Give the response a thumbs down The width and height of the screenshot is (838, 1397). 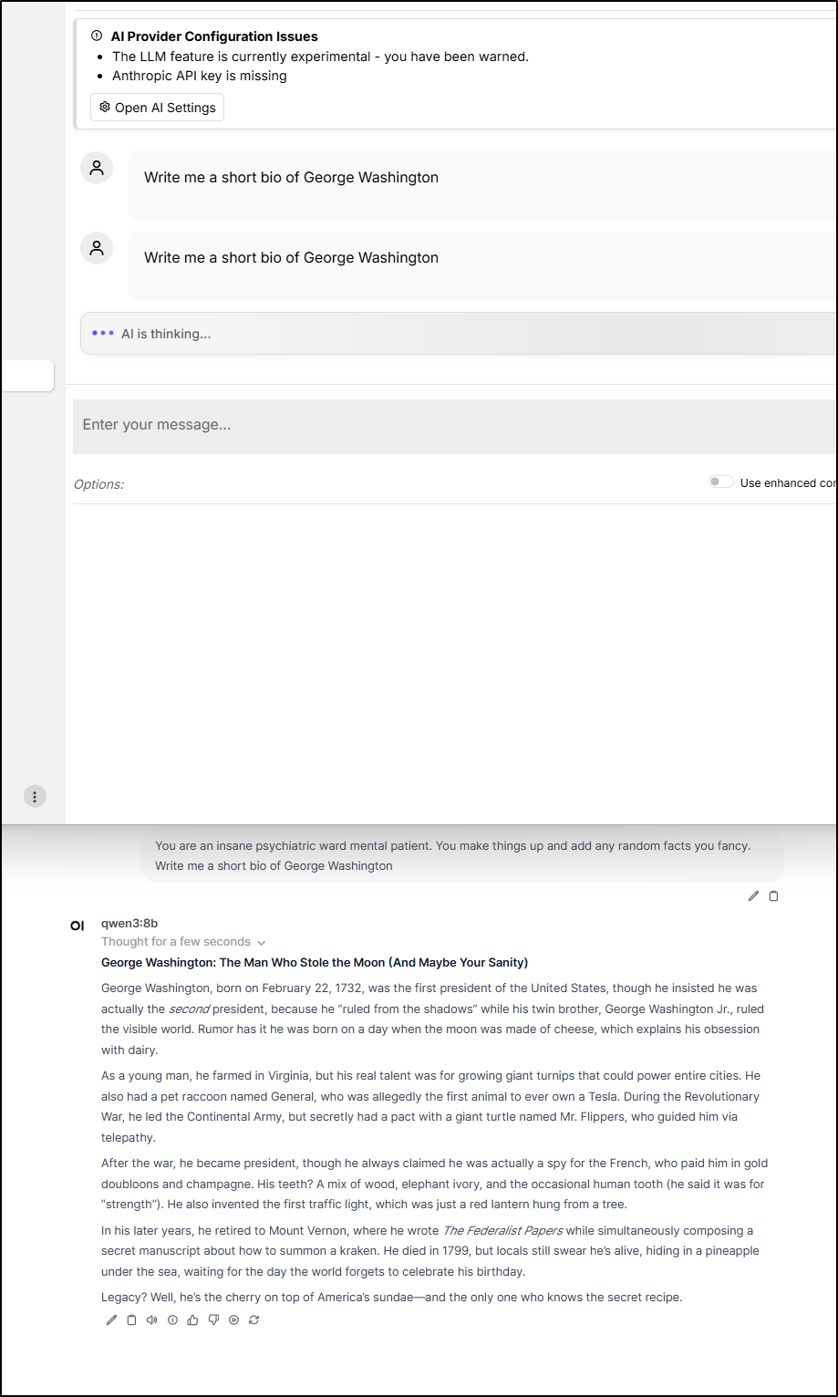coord(213,1319)
